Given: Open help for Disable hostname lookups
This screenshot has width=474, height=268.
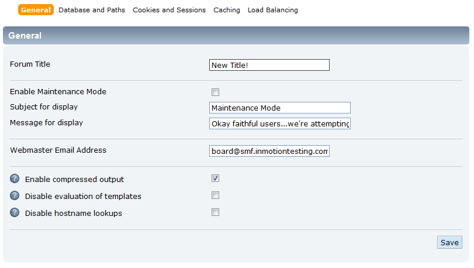Looking at the screenshot, I should (15, 212).
